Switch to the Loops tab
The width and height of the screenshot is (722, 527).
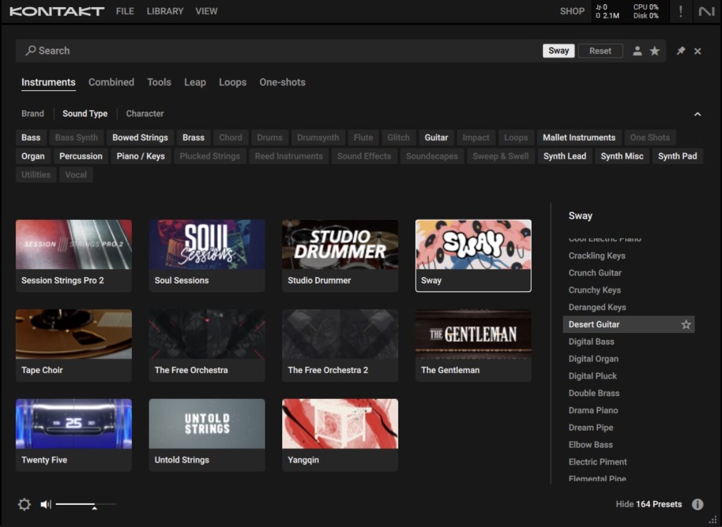(x=232, y=82)
